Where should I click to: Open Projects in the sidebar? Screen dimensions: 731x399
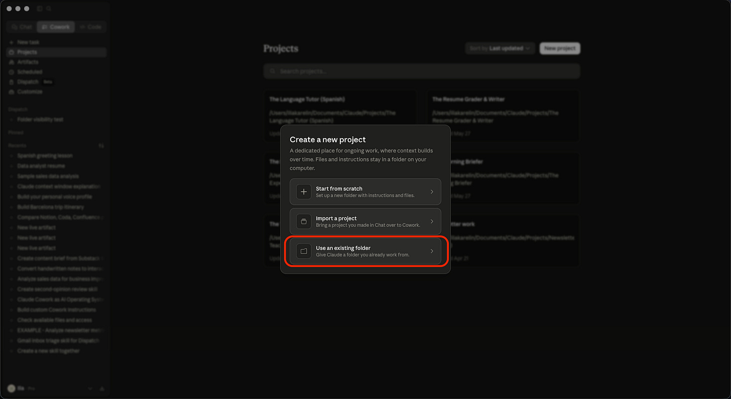coord(56,52)
